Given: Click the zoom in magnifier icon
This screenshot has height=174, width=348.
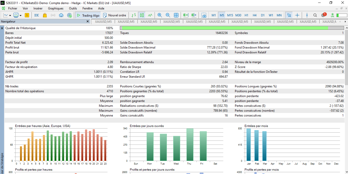Looking at the screenshot, I should click(x=160, y=15).
